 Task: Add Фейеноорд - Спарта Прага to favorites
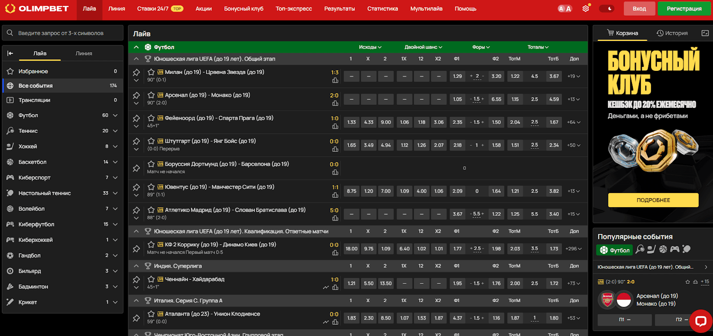pos(151,118)
